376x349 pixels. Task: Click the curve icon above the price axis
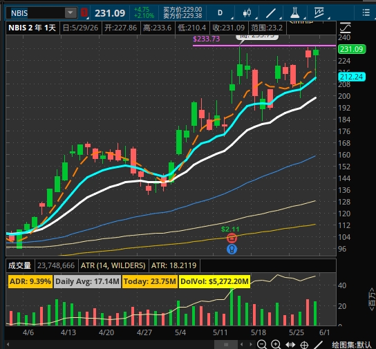[346, 28]
